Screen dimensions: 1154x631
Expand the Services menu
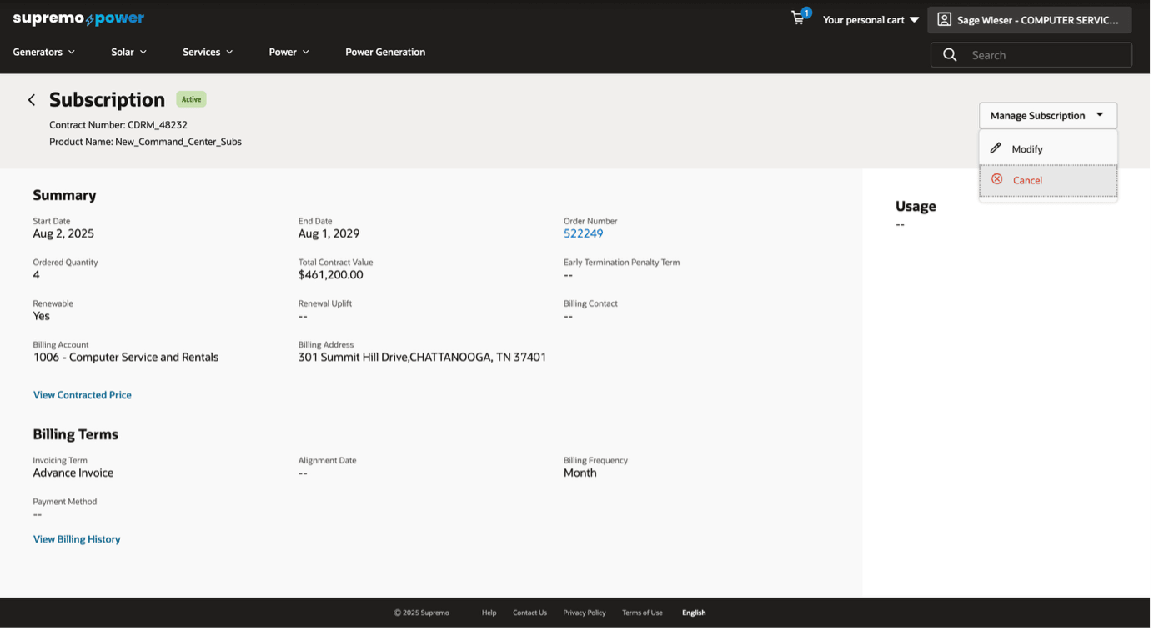click(208, 52)
